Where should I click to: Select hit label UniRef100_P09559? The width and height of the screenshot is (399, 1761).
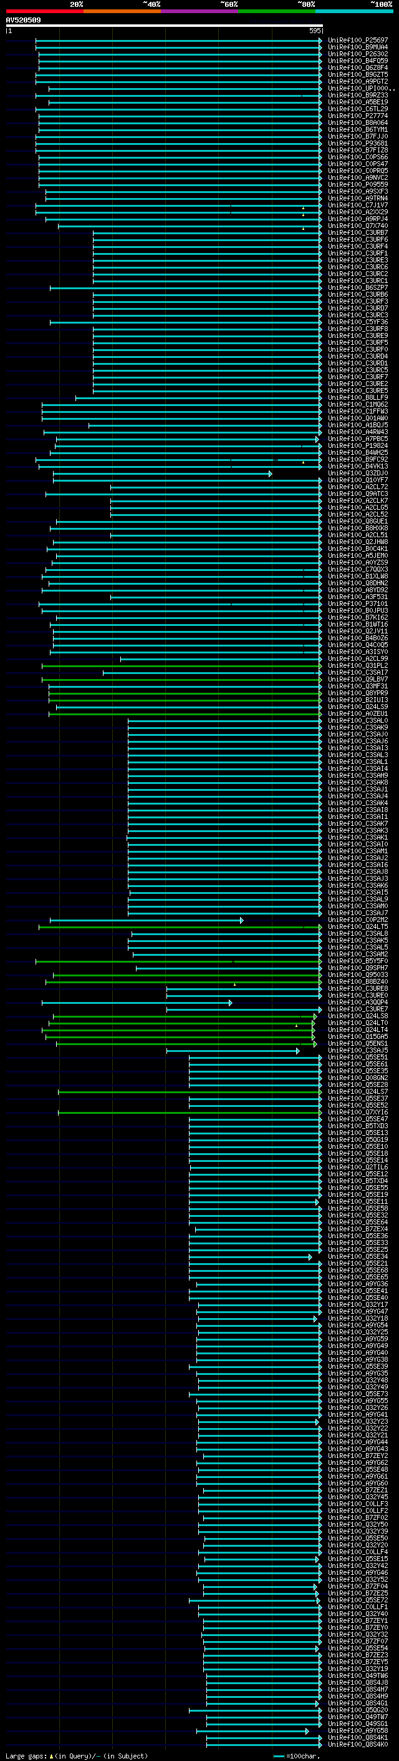(357, 184)
